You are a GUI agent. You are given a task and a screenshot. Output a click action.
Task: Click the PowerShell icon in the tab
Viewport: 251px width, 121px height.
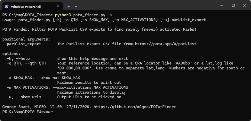(x=7, y=7)
